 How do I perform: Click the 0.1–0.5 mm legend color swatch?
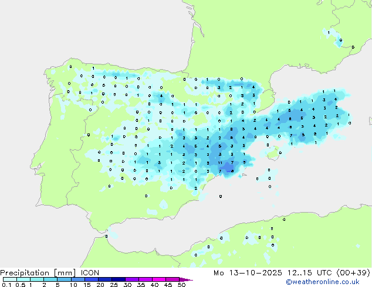tap(10, 279)
